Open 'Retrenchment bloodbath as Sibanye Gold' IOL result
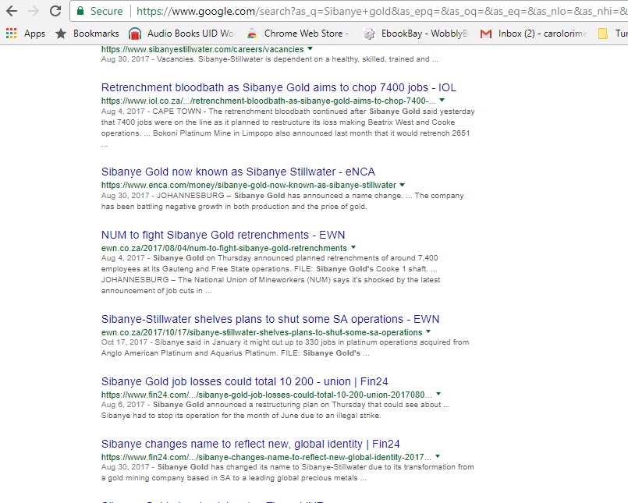This screenshot has width=628, height=503. coord(279,87)
